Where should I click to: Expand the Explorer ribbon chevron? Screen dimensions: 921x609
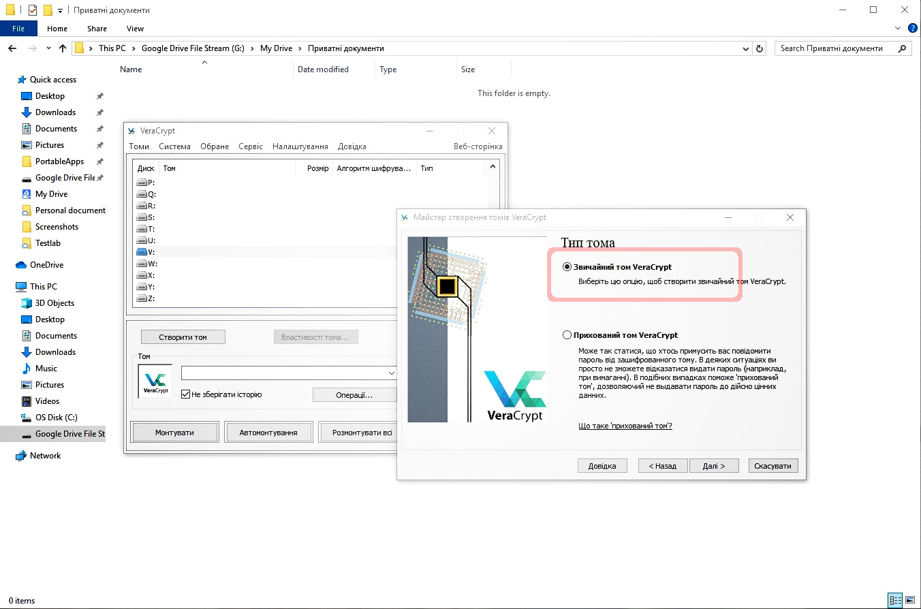pos(897,29)
